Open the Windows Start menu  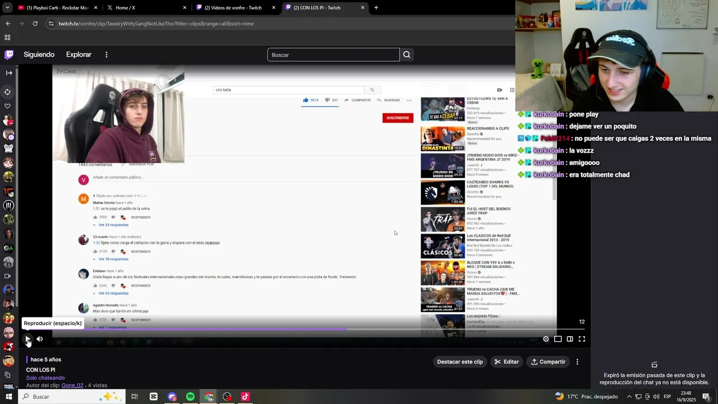[8, 397]
